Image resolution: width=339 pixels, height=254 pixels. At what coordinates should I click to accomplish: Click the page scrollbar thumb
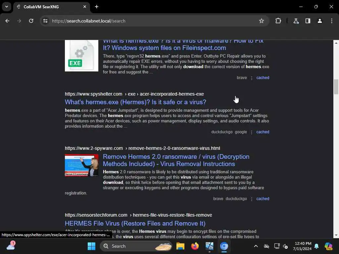(x=336, y=87)
